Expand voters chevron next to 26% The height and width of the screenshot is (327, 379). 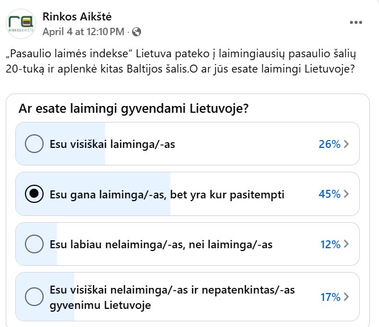click(346, 144)
